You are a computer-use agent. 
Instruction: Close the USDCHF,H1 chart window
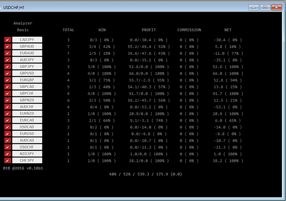276,7
